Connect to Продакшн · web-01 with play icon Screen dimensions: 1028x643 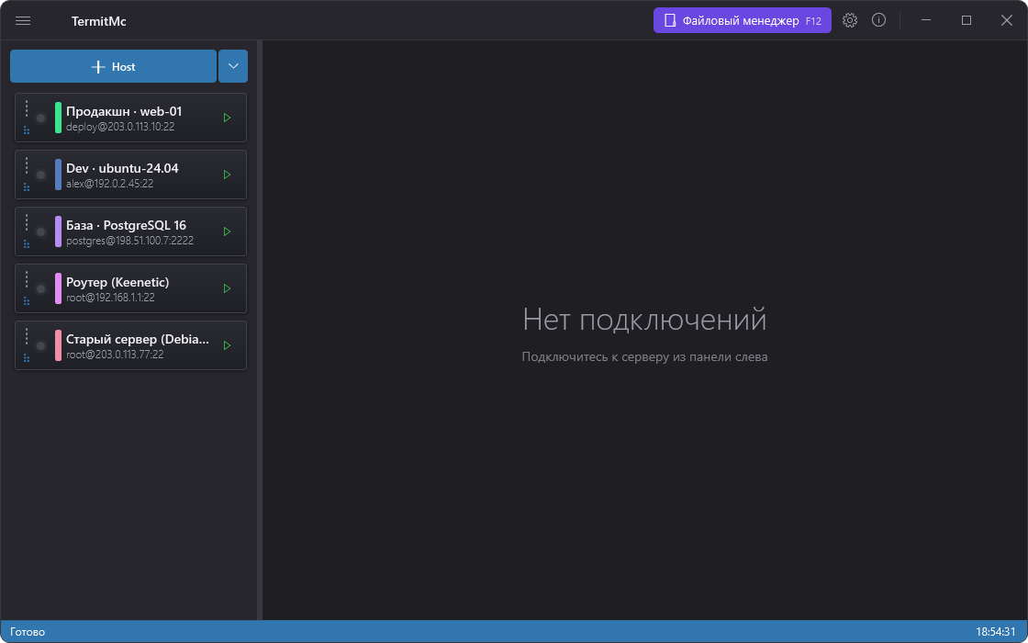click(227, 118)
